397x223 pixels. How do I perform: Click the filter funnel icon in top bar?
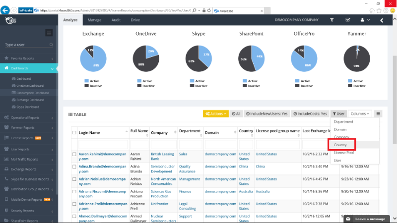(x=331, y=20)
